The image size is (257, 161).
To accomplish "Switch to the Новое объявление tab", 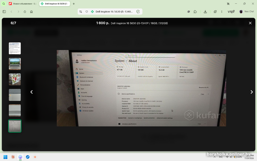I will pyautogui.click(x=22, y=4).
